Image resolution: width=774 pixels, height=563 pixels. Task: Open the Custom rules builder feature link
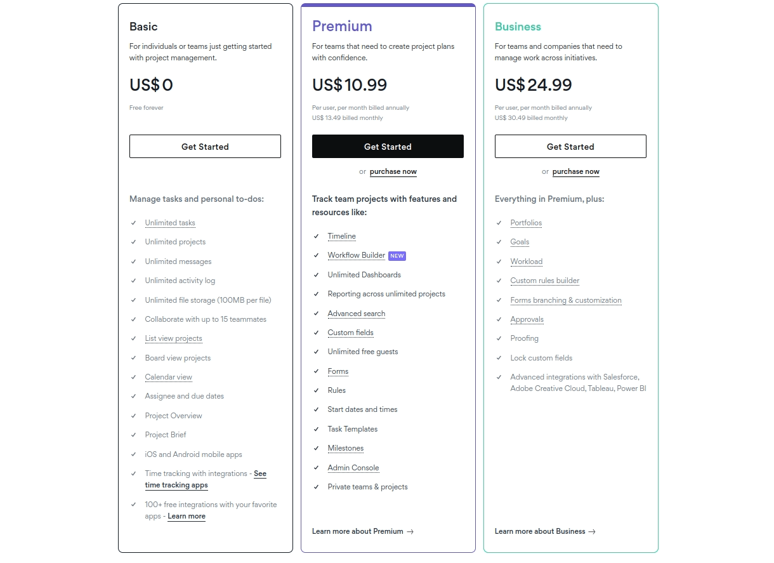tap(545, 281)
